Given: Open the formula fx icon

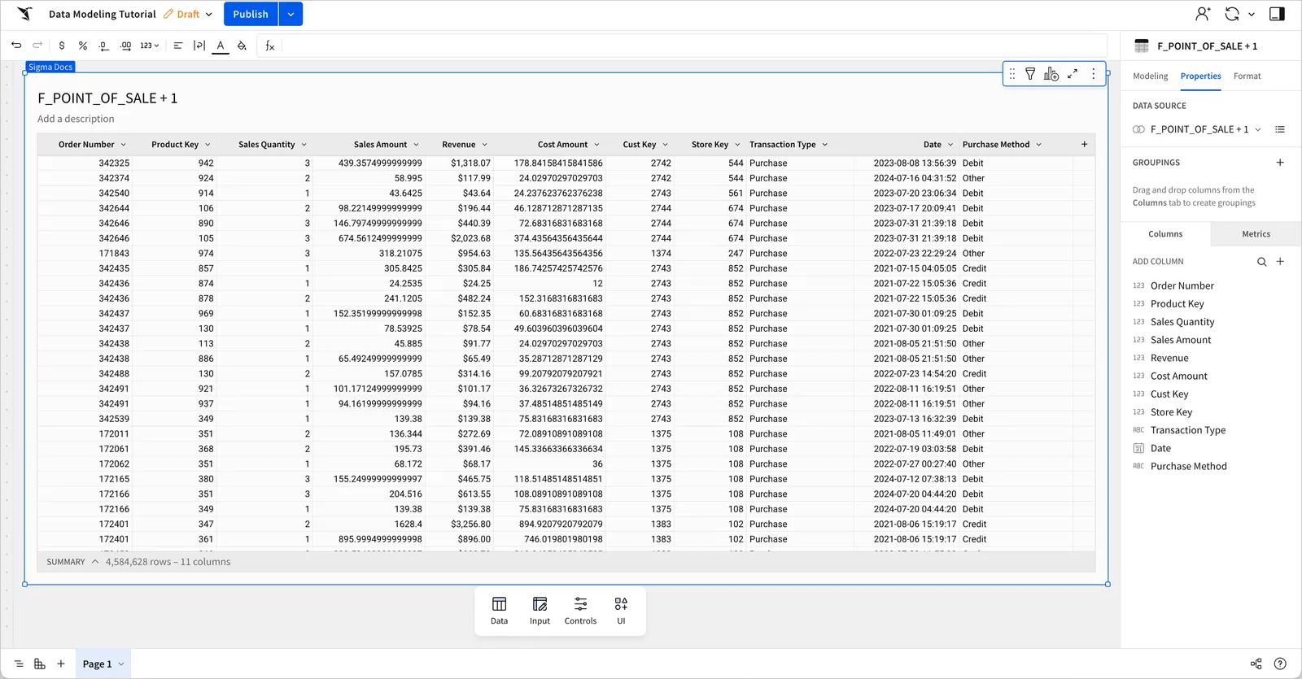Looking at the screenshot, I should [270, 46].
